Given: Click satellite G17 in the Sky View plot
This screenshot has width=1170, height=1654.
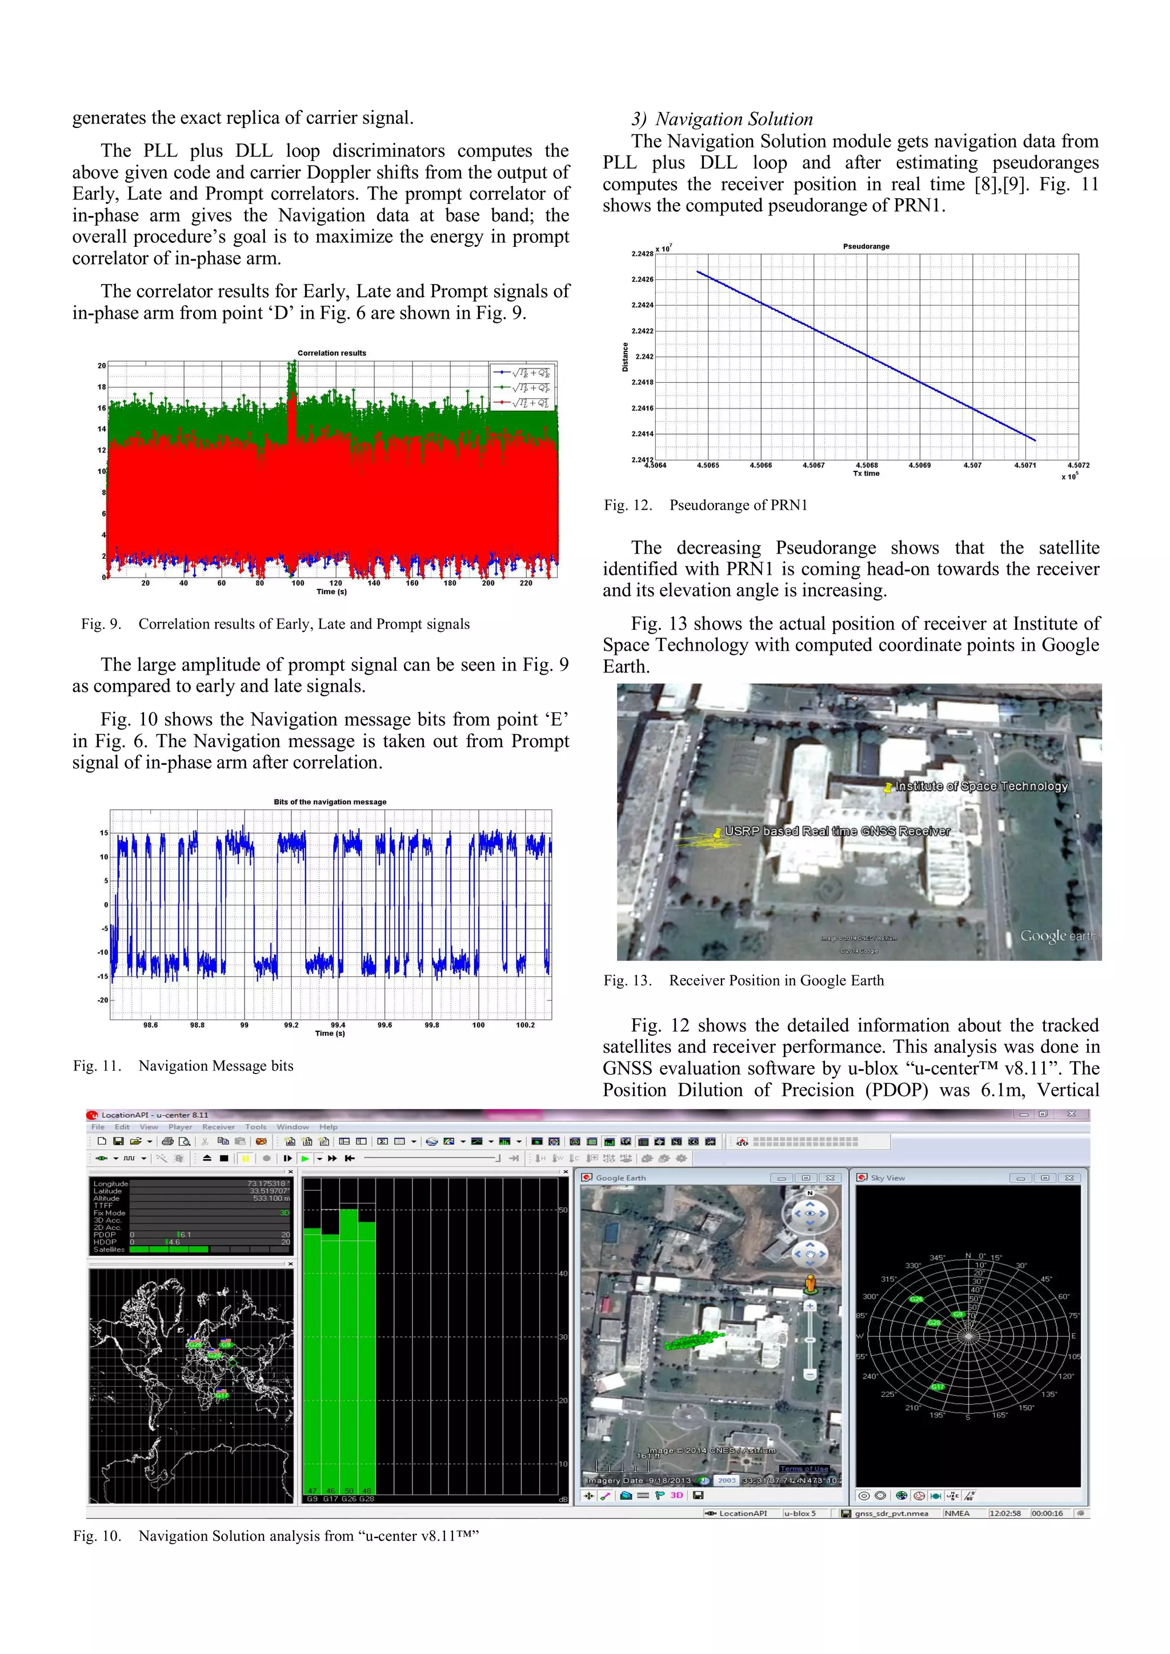Looking at the screenshot, I should point(937,1387).
